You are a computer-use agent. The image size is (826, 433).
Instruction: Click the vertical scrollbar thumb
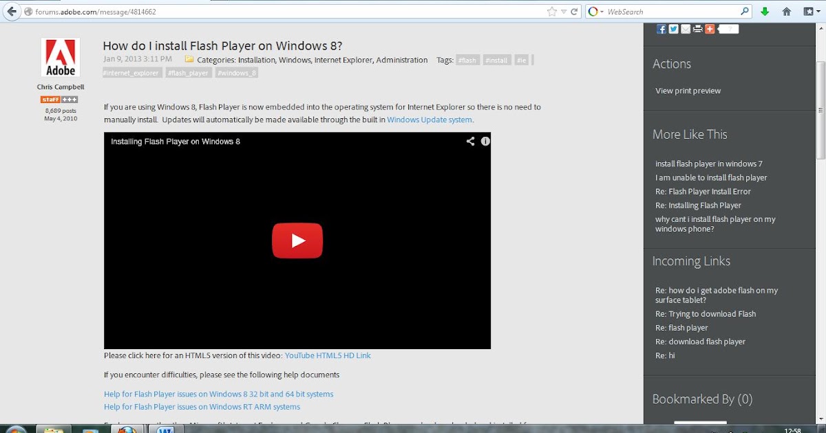pos(820,110)
